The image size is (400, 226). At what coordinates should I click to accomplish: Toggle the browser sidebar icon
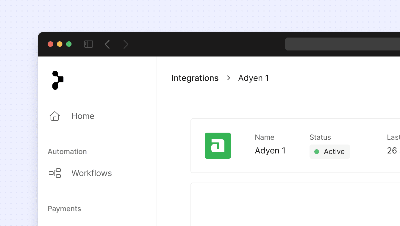tap(88, 44)
